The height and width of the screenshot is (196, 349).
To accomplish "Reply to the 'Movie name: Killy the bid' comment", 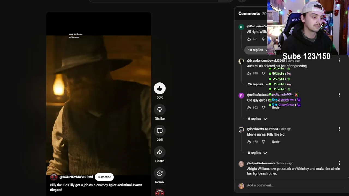I will point(276,142).
